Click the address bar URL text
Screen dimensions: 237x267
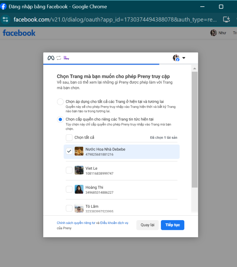[115, 20]
